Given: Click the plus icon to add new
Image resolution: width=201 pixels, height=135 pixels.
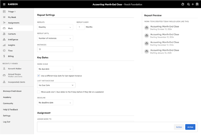Looking at the screenshot, I should point(193,4).
